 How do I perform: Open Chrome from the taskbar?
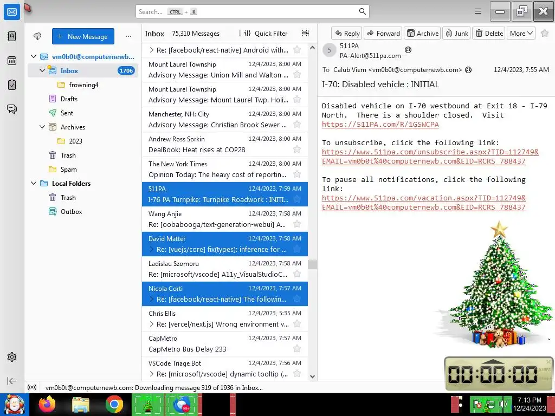[114, 404]
